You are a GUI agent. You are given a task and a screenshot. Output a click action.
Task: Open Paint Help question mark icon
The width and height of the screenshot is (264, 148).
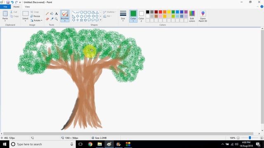(x=262, y=7)
